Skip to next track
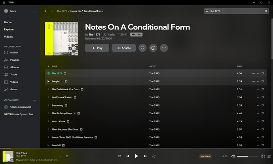 coord(145,156)
